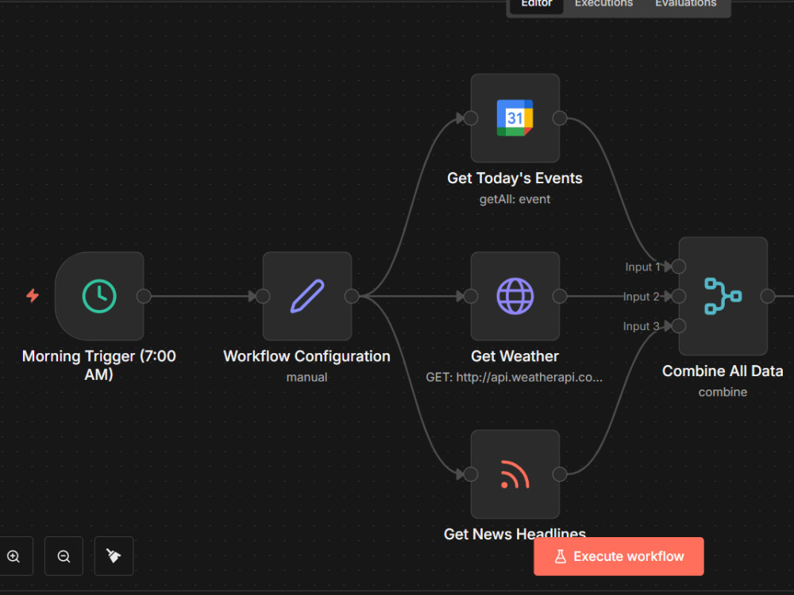Select the Morning Trigger clock node icon
This screenshot has width=794, height=595.
click(99, 296)
